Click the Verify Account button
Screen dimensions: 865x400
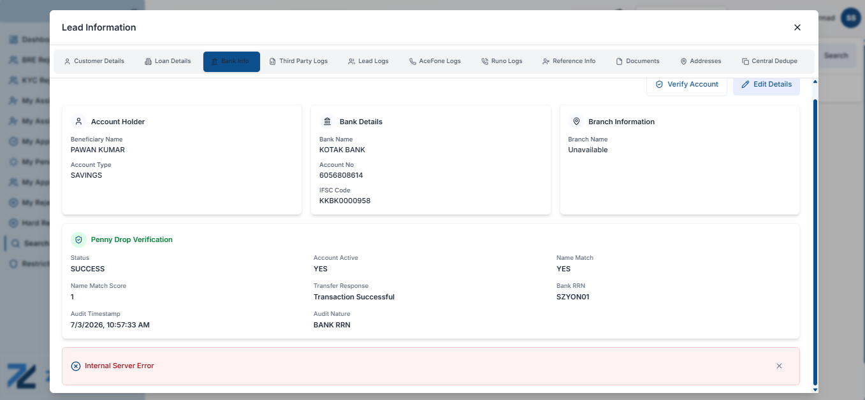tap(687, 85)
